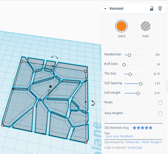Image resolution: width=168 pixels, height=154 pixels.
Task: Click the Voronoi panel title
Action: coord(116,8)
